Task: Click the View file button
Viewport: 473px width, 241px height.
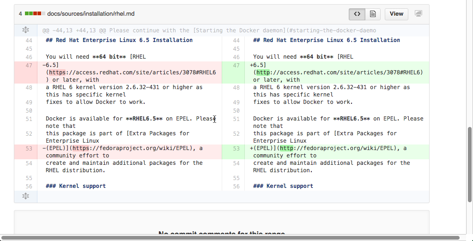Action: pyautogui.click(x=396, y=14)
